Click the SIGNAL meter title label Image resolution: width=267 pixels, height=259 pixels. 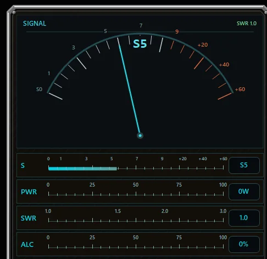35,24
